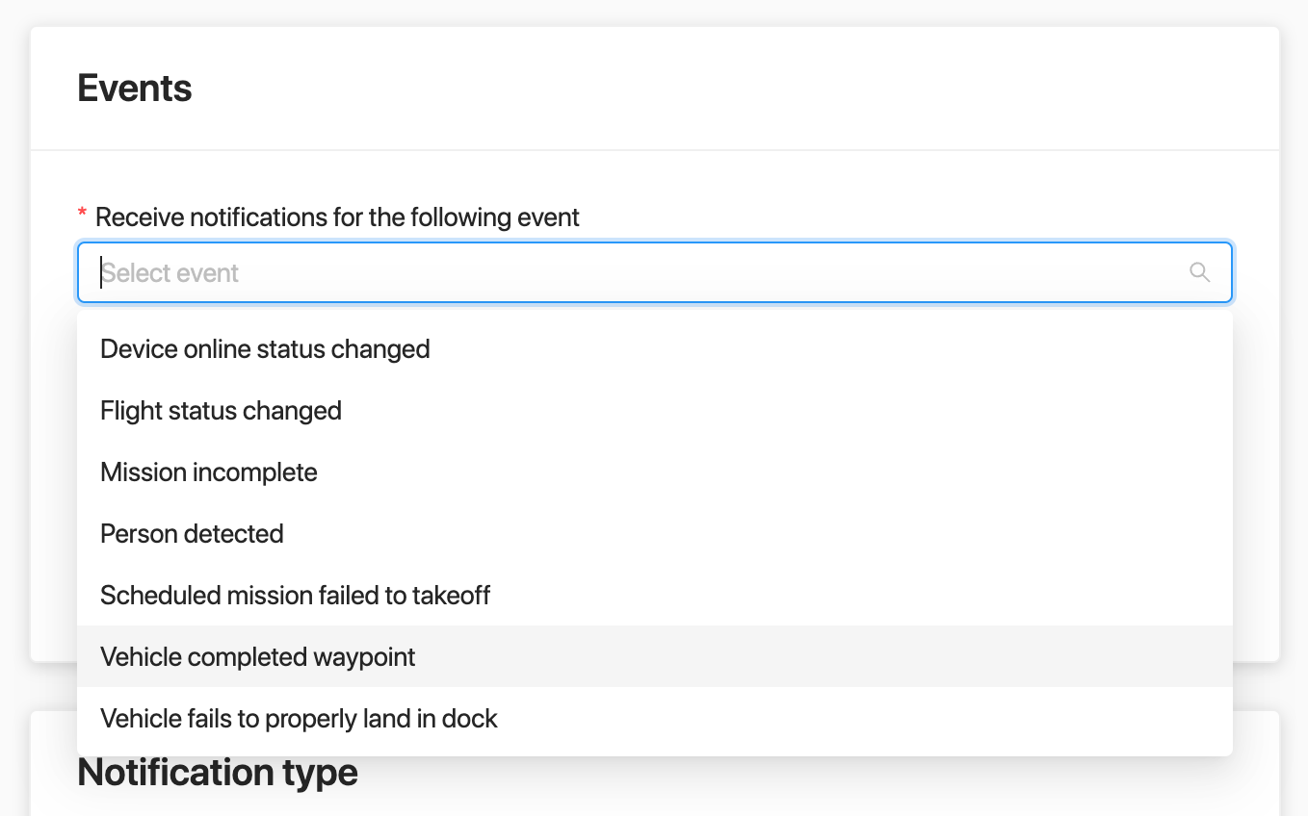Screen dimensions: 1308x816
Task: Pick Vehicle fails to properly land in dock
Action: pyautogui.click(x=299, y=719)
